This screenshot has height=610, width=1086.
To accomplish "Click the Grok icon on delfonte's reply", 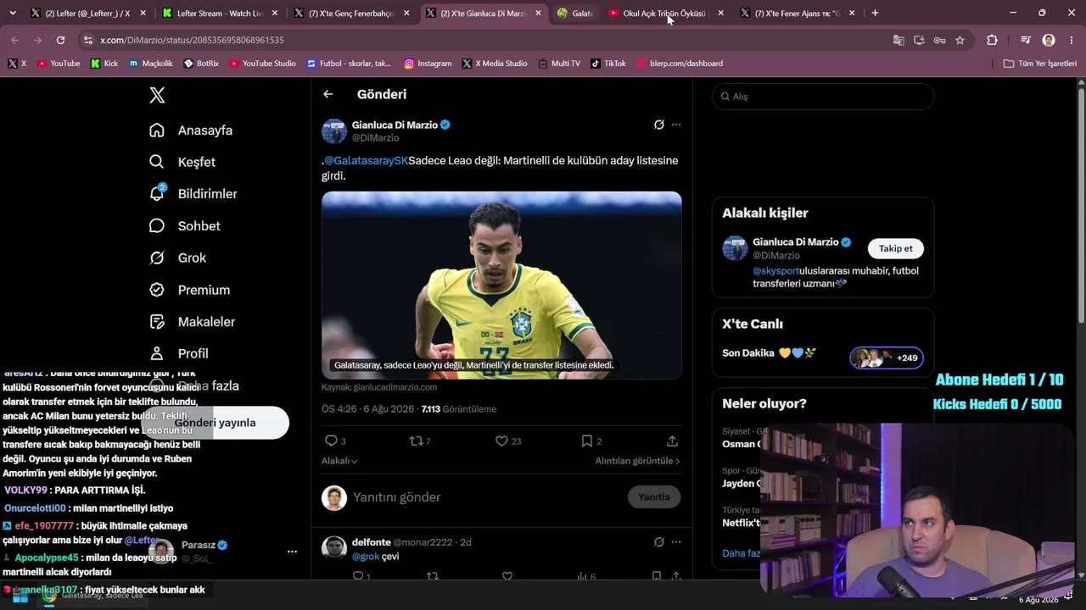I will pyautogui.click(x=659, y=542).
